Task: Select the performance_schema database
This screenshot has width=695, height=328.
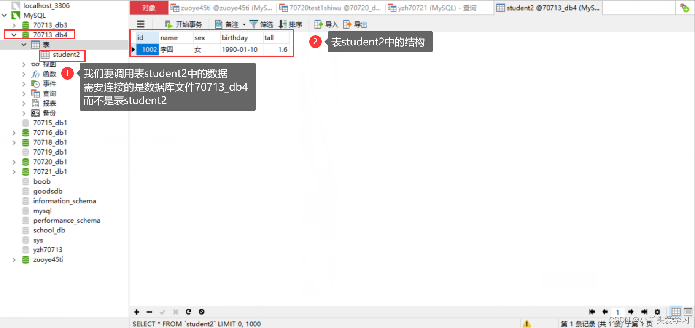Action: [x=67, y=221]
